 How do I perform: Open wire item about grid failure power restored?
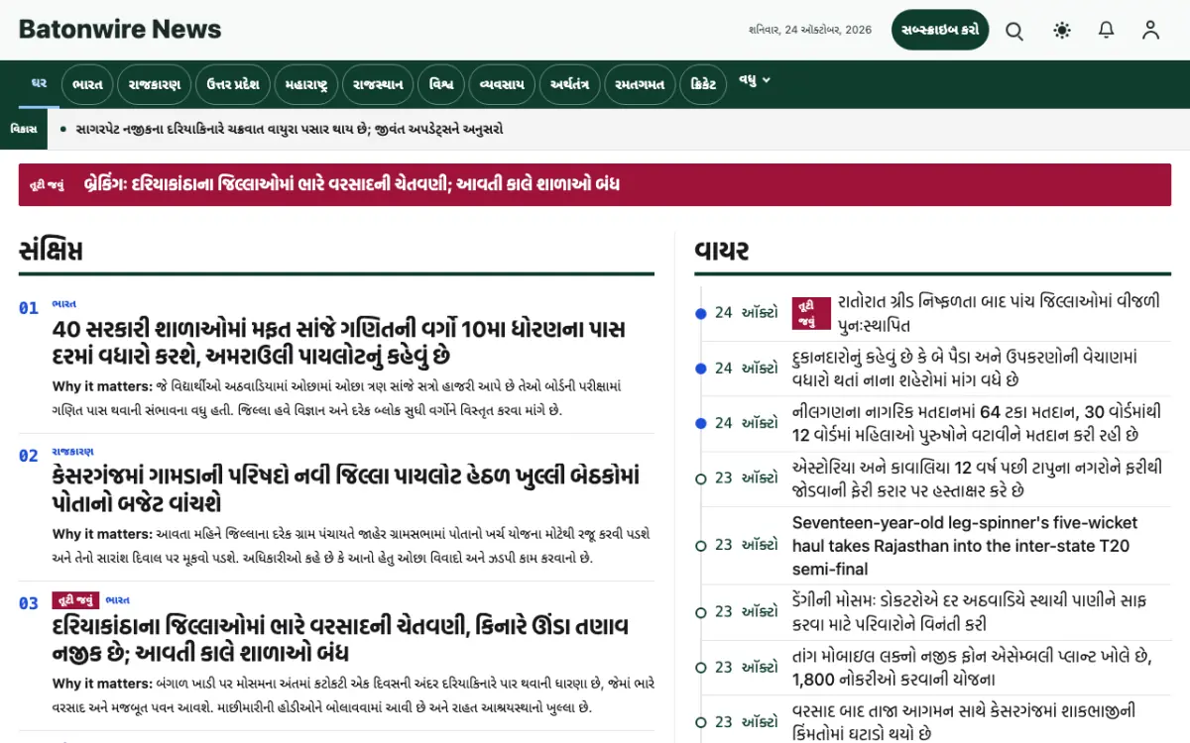click(999, 313)
